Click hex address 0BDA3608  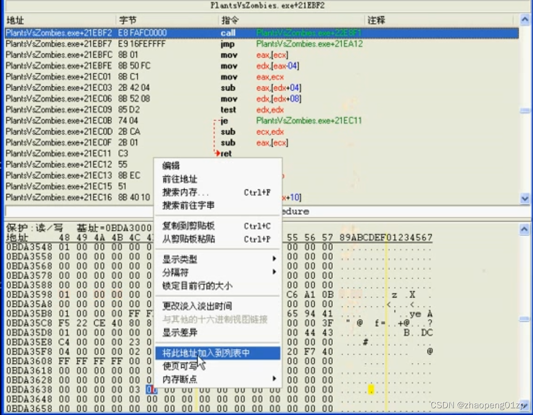pyautogui.click(x=29, y=361)
